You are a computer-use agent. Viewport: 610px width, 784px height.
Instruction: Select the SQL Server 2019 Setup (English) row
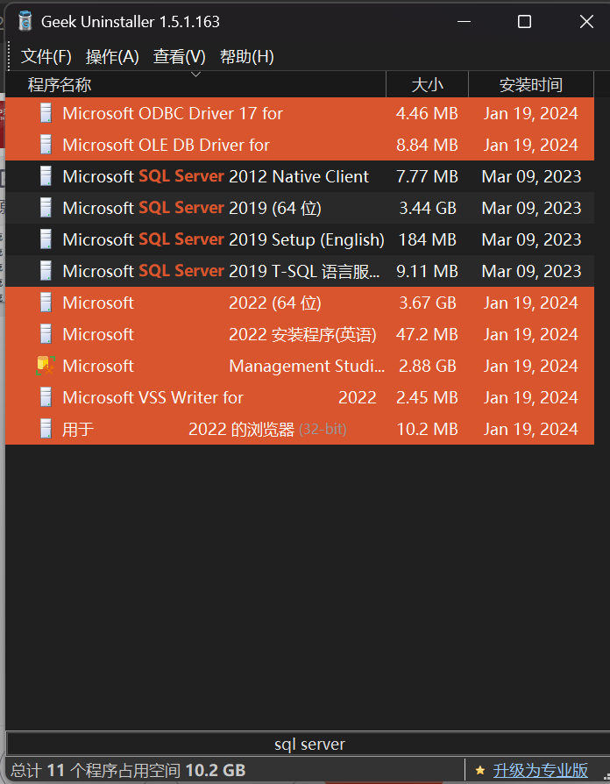pos(300,239)
